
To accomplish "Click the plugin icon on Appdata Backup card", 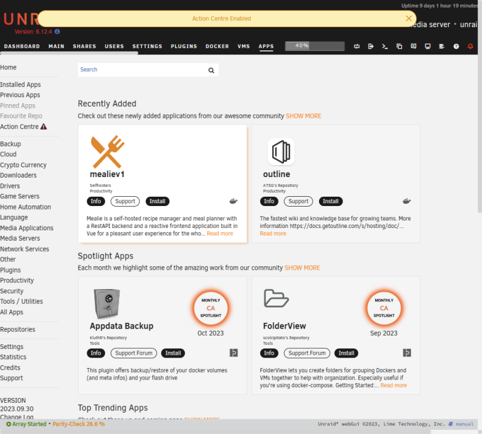I will 233,353.
